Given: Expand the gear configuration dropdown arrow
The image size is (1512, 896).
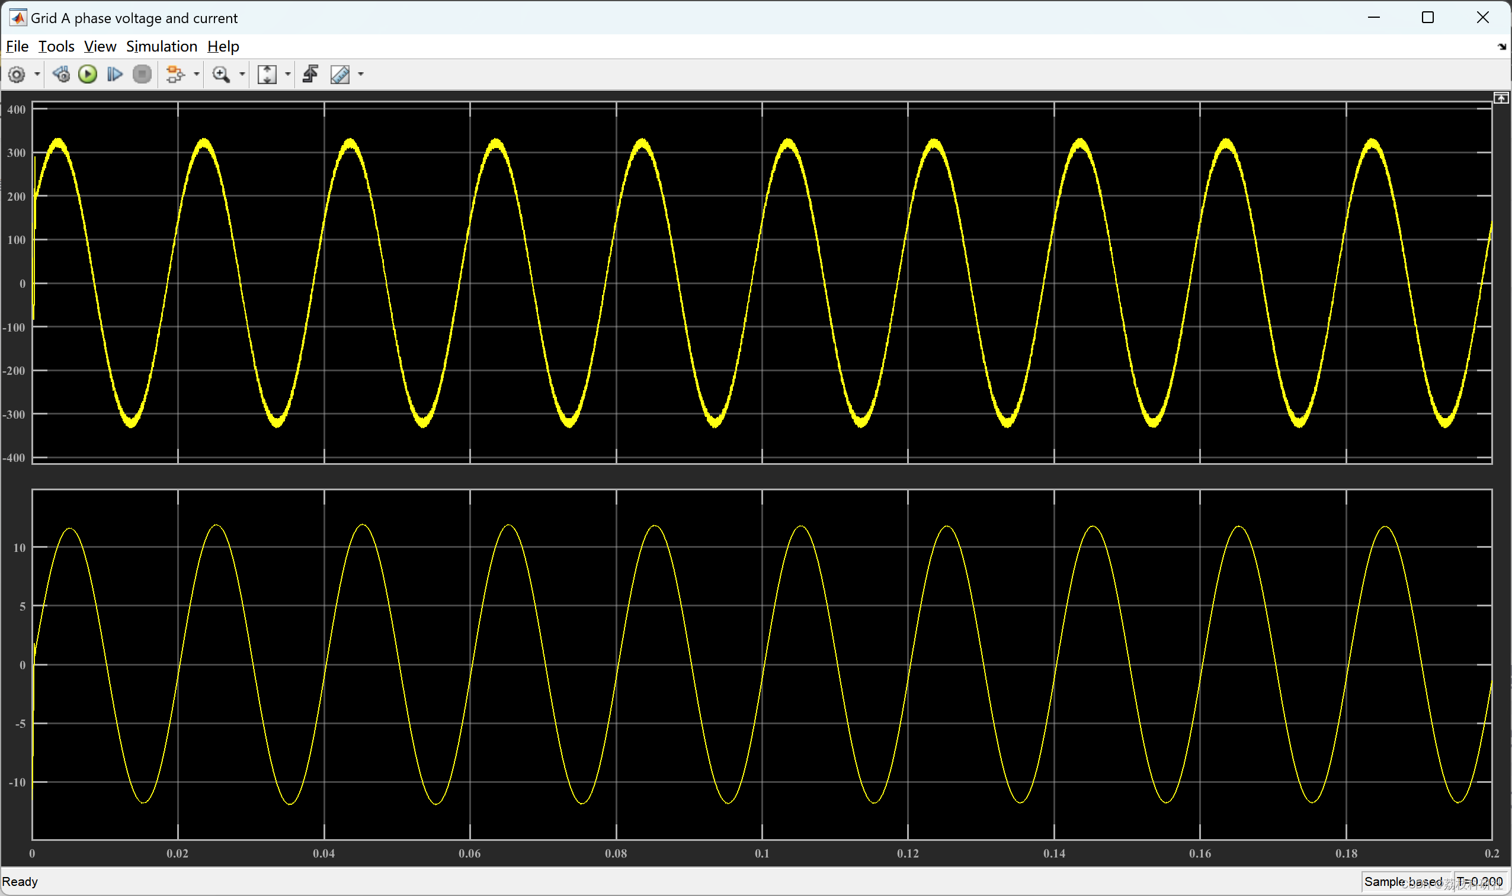Looking at the screenshot, I should [x=37, y=74].
